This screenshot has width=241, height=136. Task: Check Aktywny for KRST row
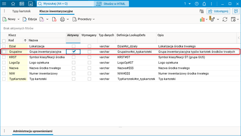(x=74, y=57)
